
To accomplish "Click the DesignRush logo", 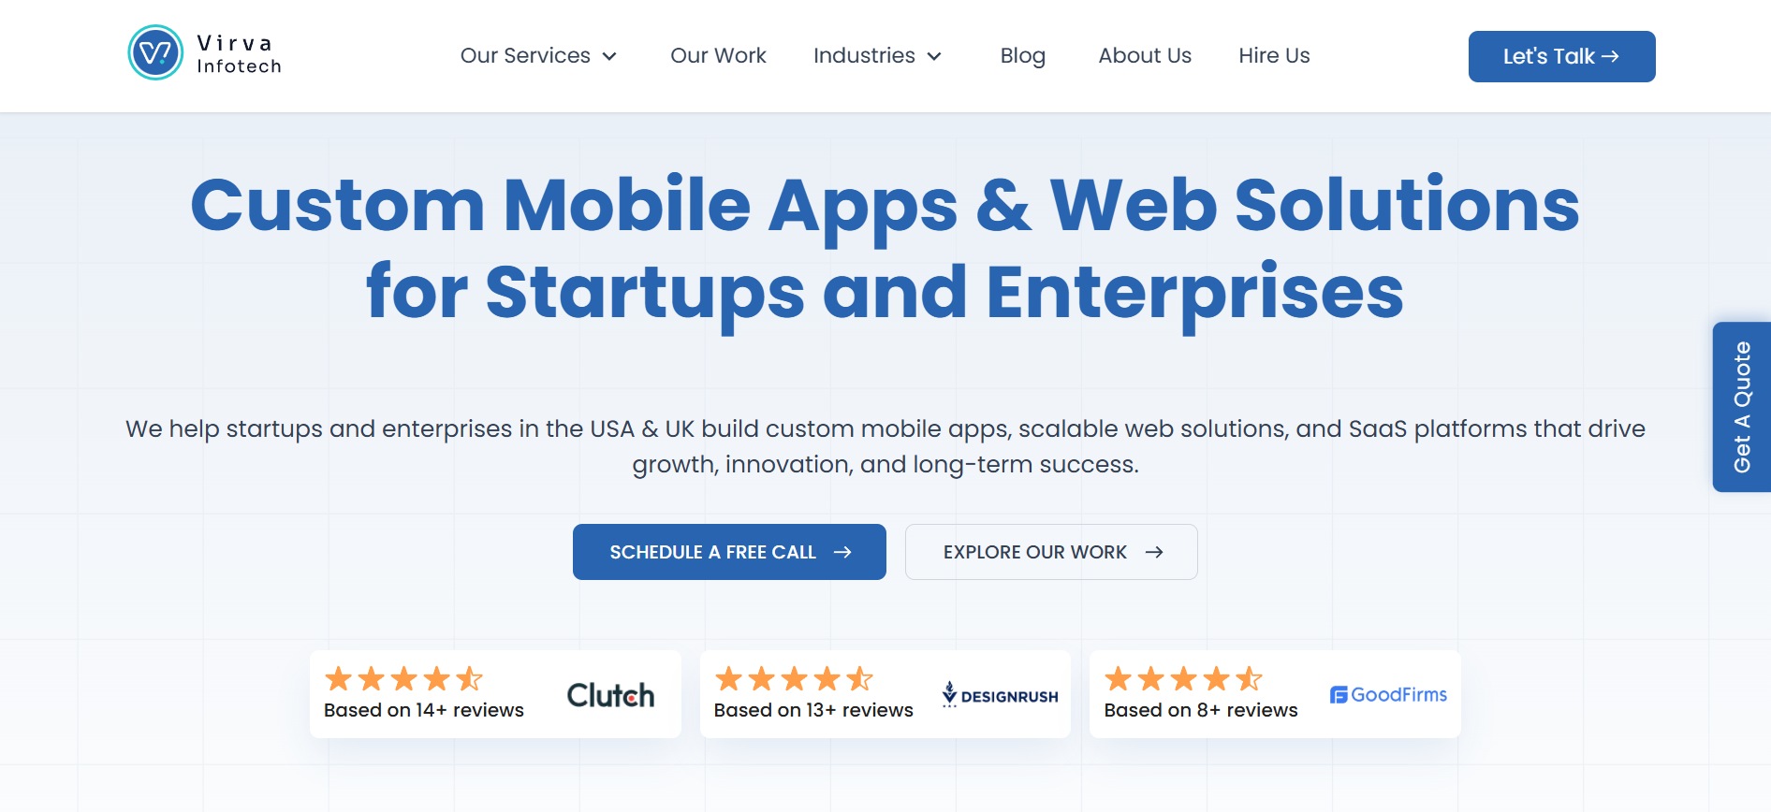I will click(999, 694).
